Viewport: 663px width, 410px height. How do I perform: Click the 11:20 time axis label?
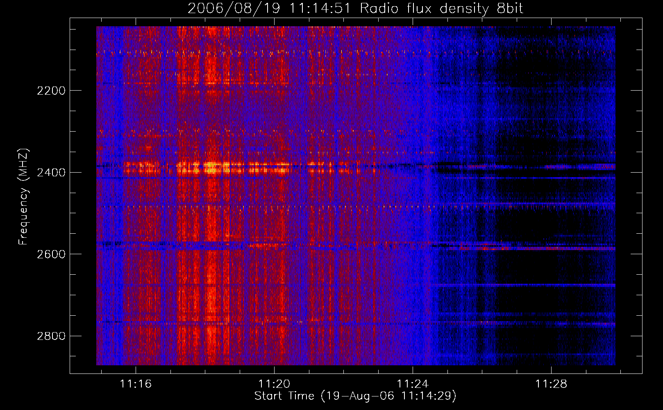coord(274,384)
